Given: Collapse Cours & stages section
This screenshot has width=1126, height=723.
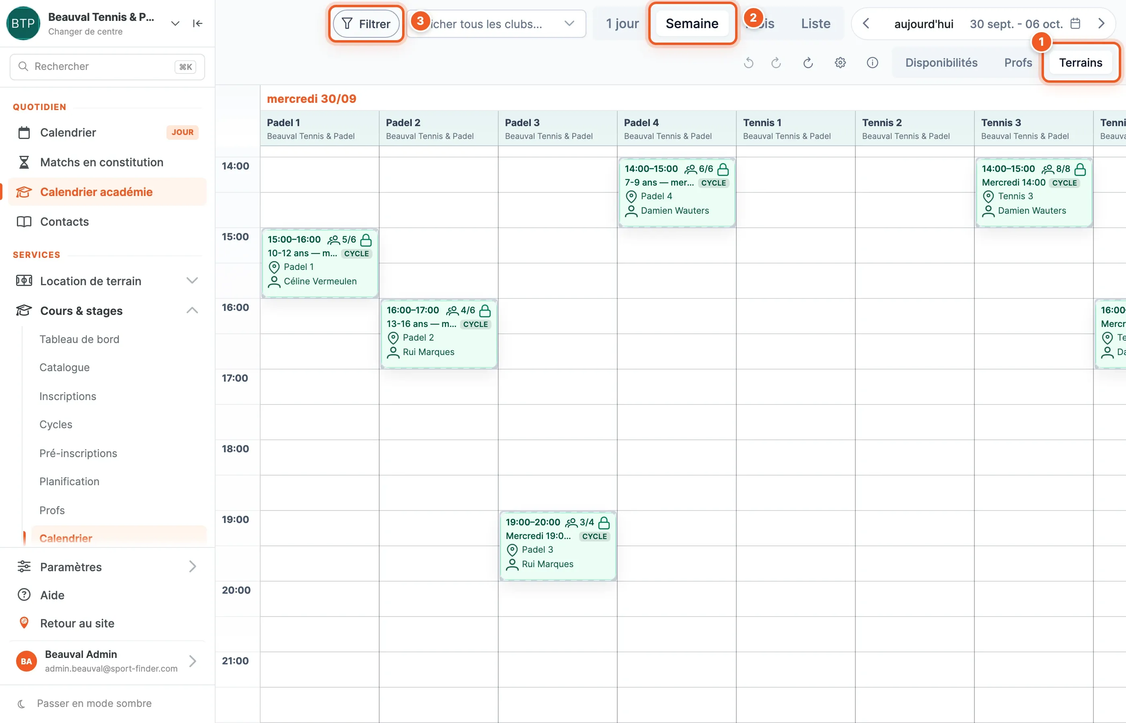Looking at the screenshot, I should 107,311.
